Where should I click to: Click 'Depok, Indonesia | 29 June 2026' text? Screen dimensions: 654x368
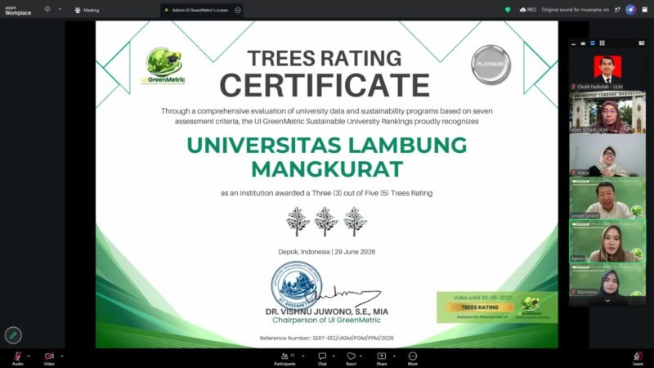pyautogui.click(x=326, y=252)
